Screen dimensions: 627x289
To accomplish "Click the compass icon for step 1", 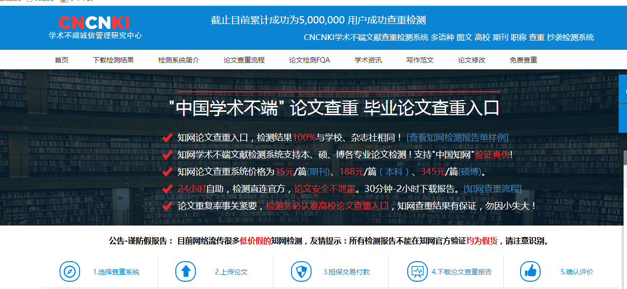I will 69,271.
